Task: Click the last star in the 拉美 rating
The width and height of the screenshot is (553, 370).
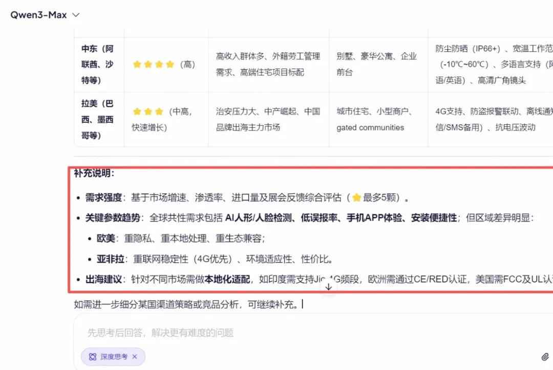Action: pos(159,111)
